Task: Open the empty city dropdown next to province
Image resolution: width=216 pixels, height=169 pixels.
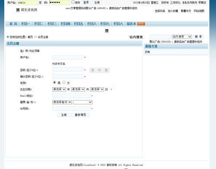Action: coord(83,102)
